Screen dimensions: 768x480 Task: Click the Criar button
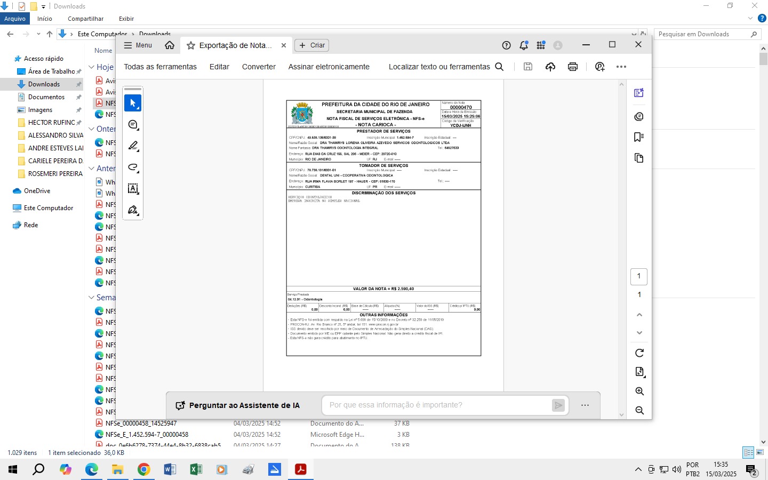[x=312, y=45]
